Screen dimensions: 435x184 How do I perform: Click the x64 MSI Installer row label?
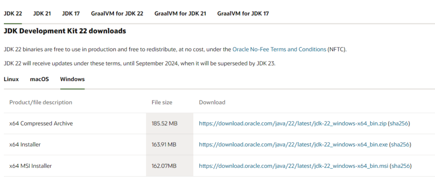[x=31, y=166]
